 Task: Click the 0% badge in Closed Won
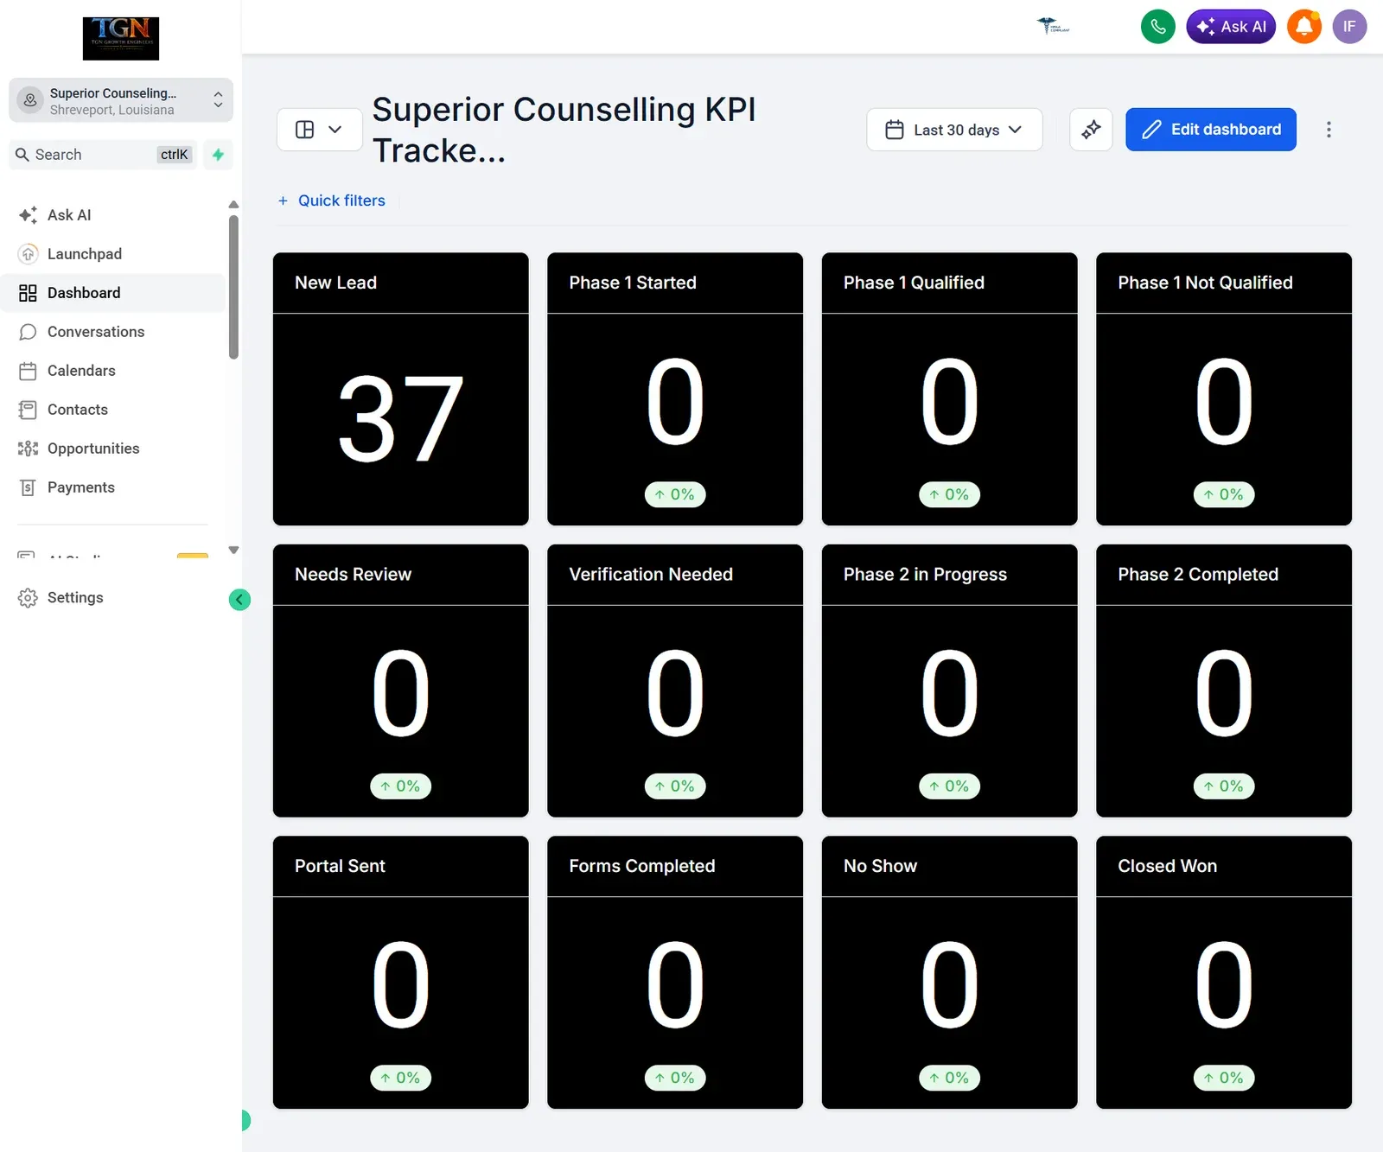click(1224, 1078)
